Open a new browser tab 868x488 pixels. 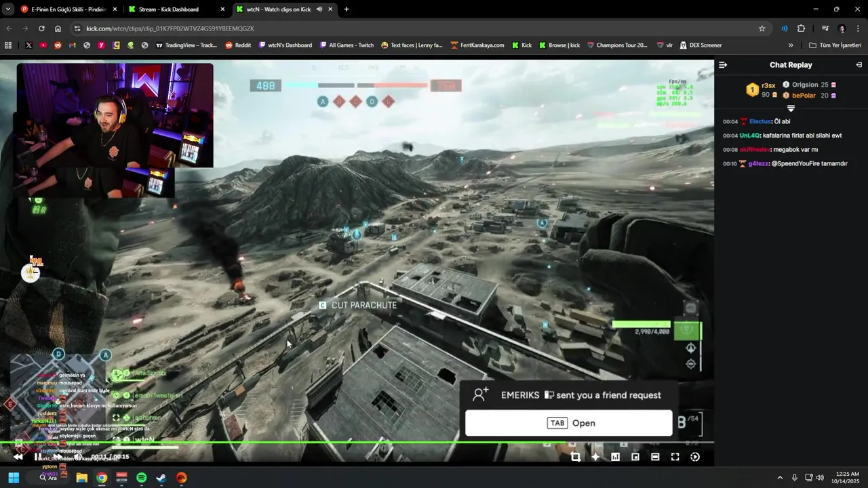(347, 9)
